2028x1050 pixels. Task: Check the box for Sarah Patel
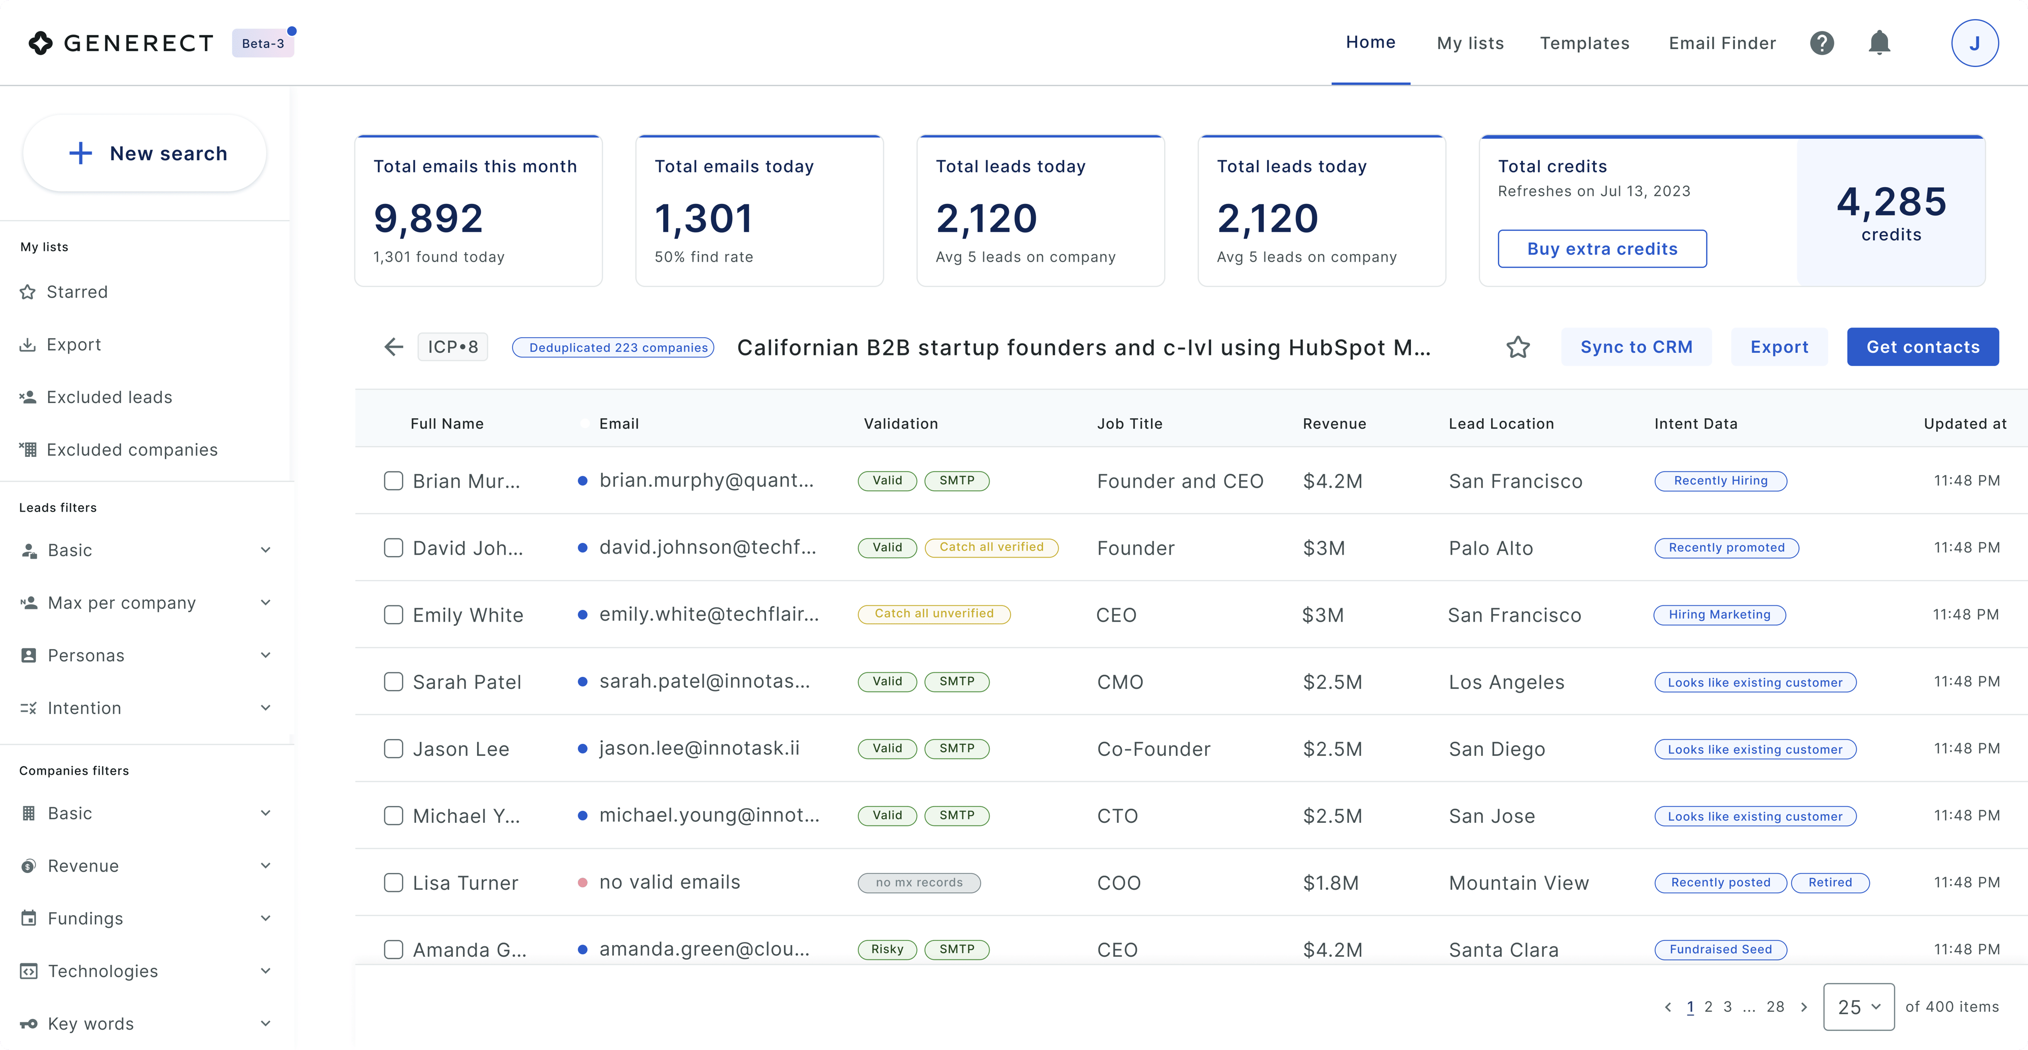tap(393, 681)
